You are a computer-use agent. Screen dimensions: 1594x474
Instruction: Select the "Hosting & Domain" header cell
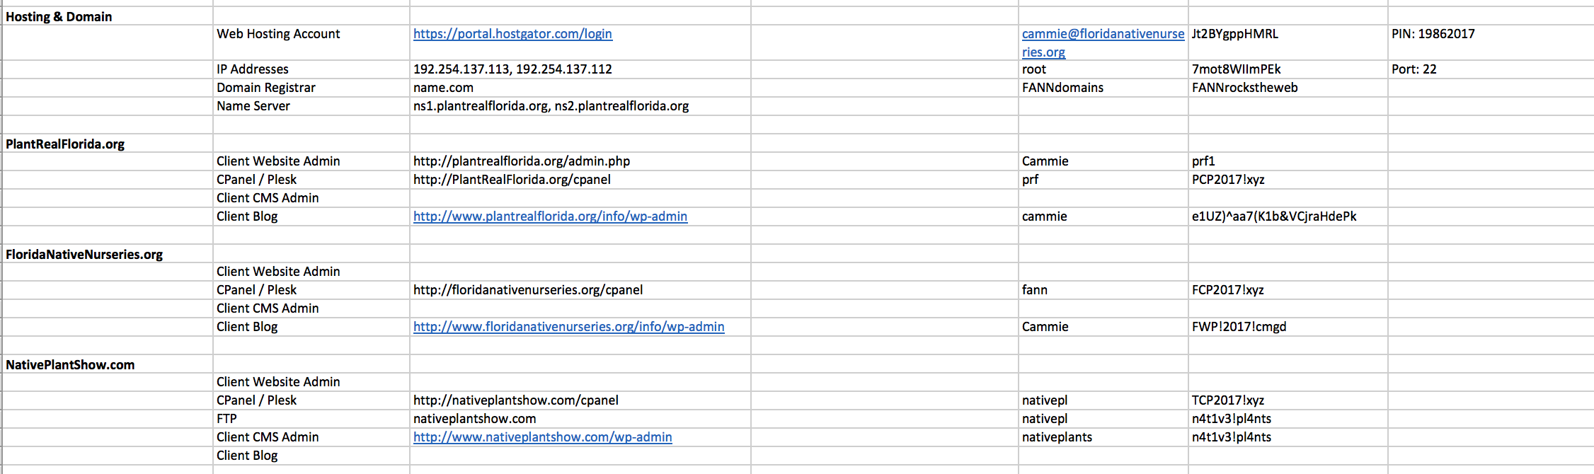(59, 17)
